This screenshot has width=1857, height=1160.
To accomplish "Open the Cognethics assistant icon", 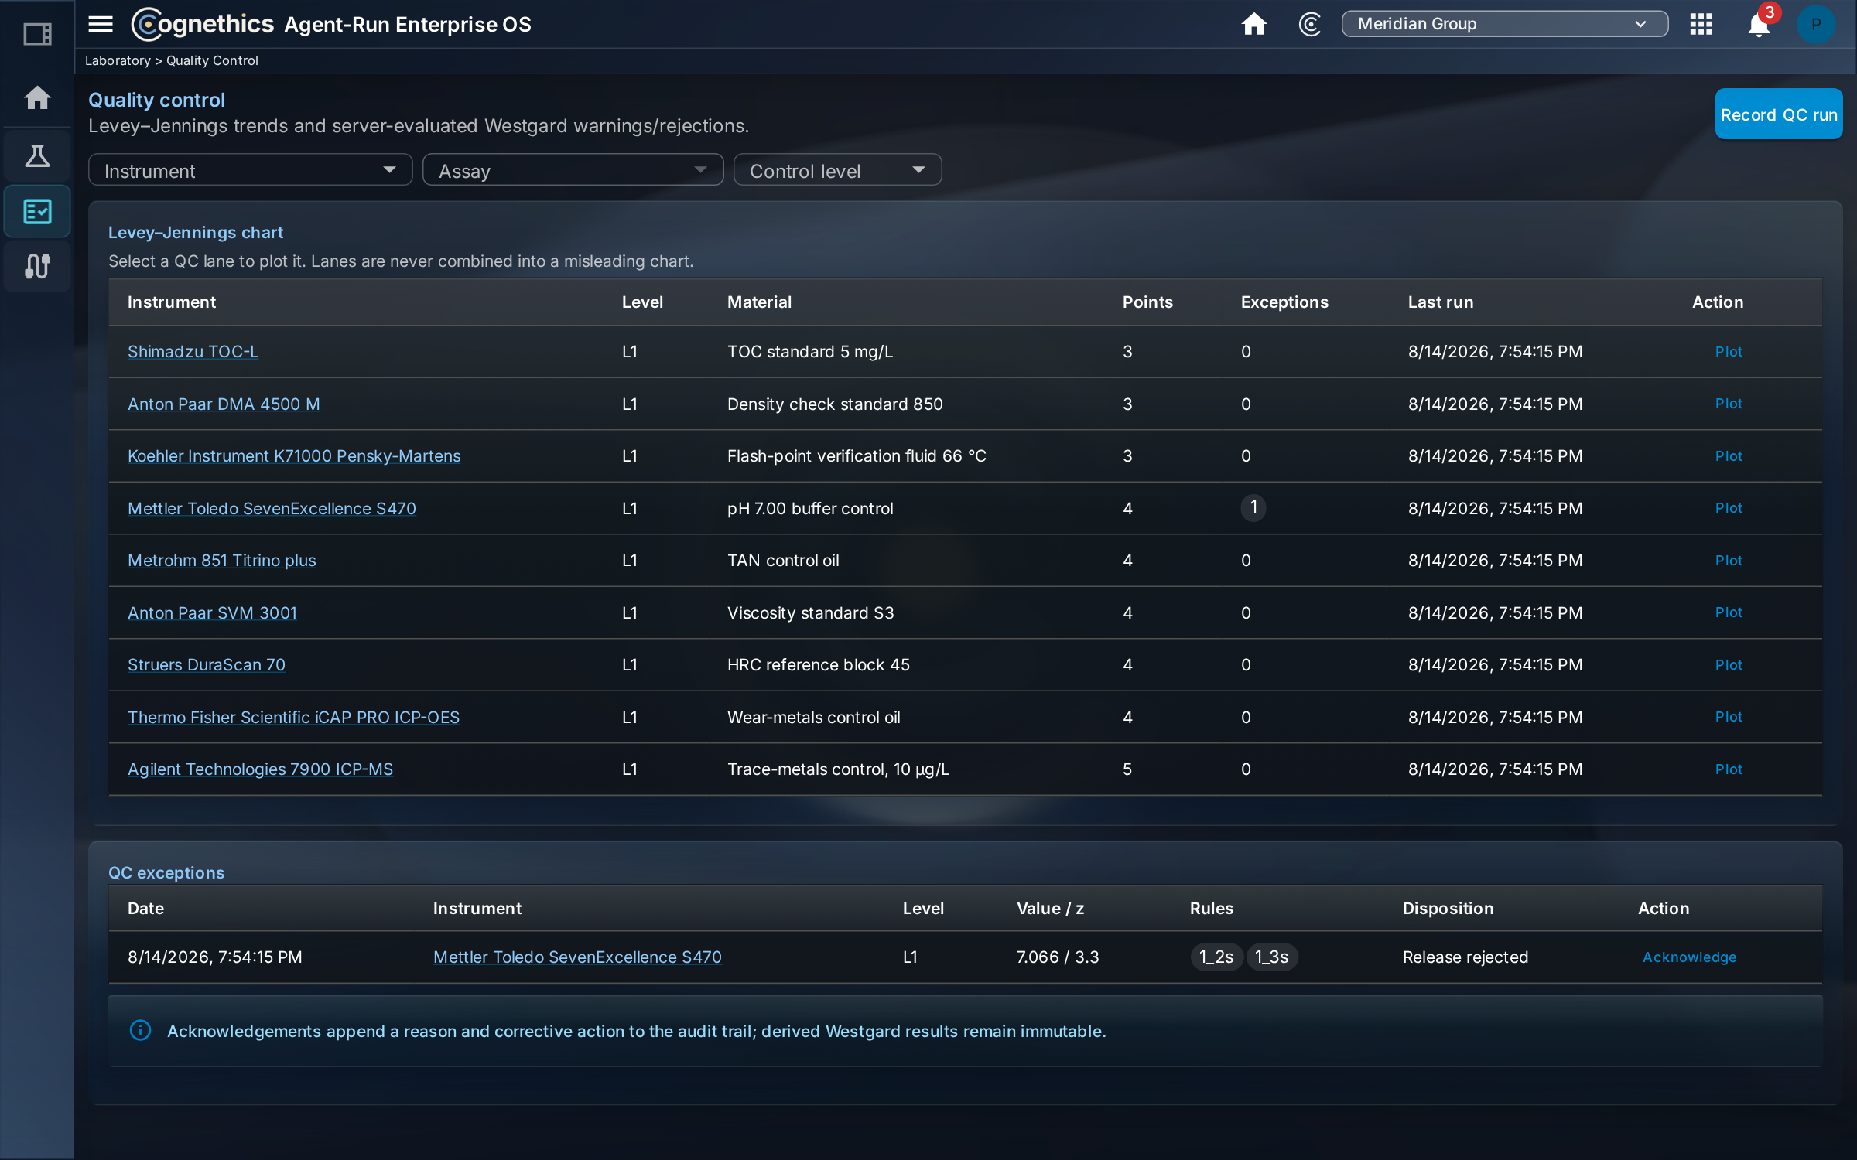I will [1309, 24].
